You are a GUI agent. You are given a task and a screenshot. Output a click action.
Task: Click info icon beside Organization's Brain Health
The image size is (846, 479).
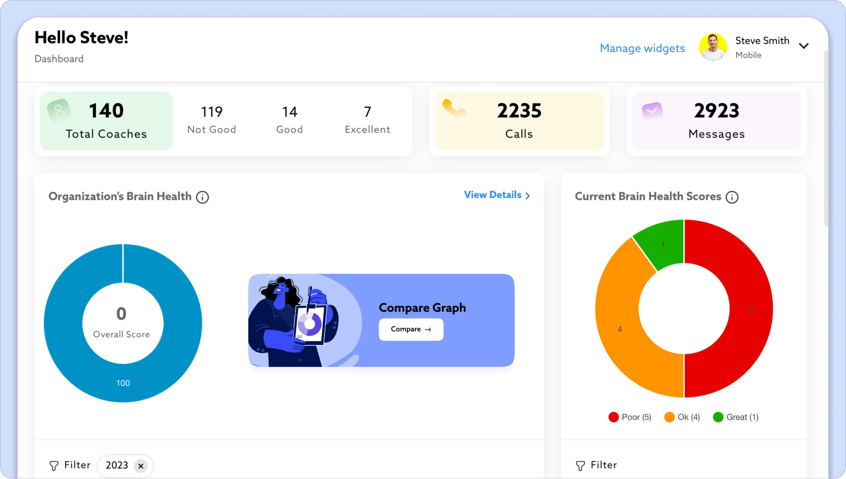(x=202, y=197)
